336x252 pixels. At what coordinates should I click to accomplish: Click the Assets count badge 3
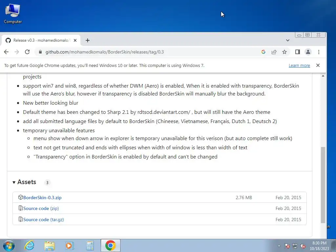[x=47, y=182]
